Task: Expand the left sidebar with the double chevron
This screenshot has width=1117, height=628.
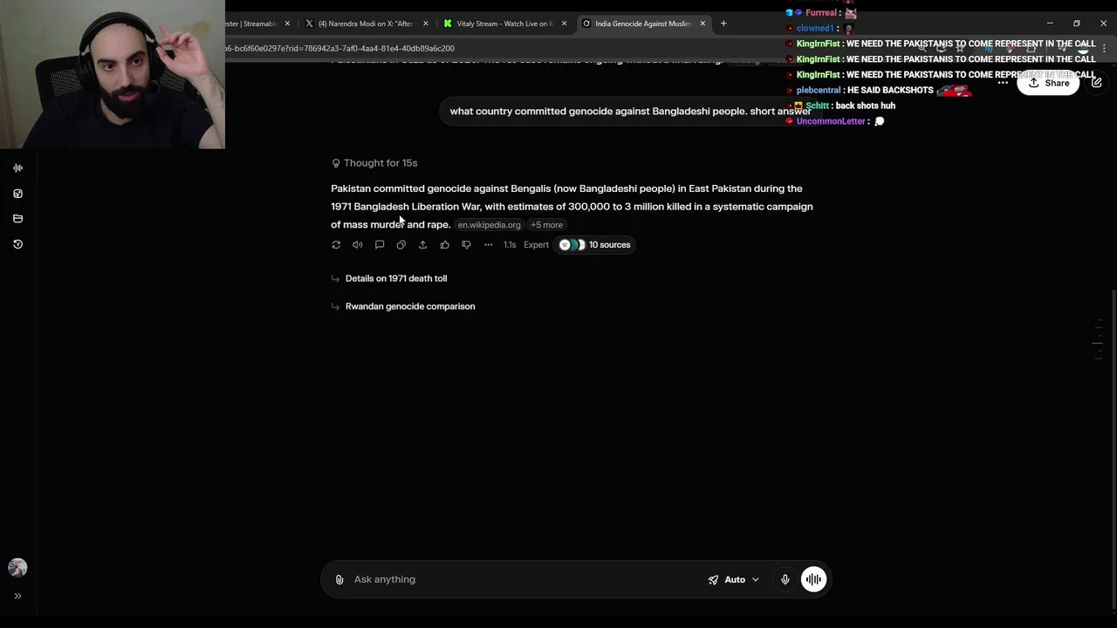Action: click(x=17, y=596)
